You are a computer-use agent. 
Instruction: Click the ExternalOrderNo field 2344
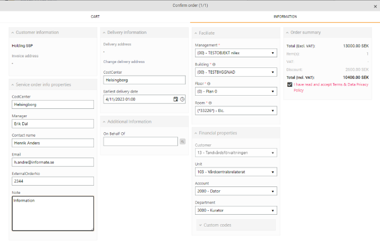(x=53, y=181)
